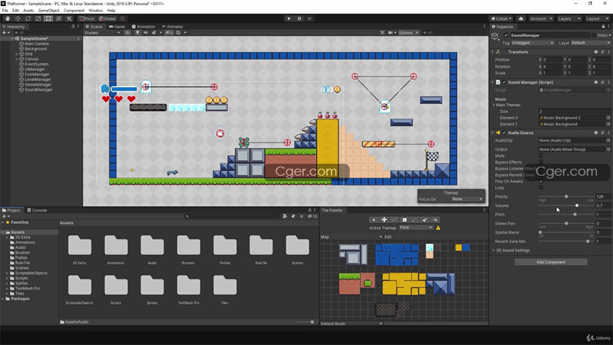Lock the Inspector panel

click(x=603, y=26)
